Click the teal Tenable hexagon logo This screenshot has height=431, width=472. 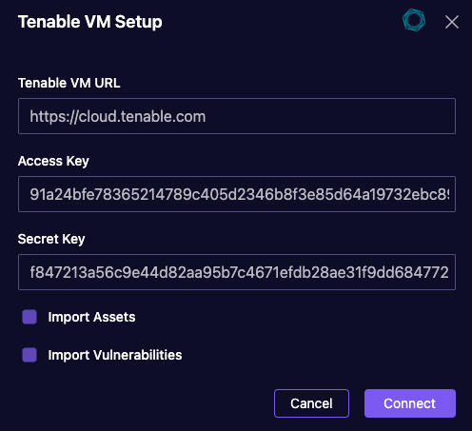pos(414,20)
